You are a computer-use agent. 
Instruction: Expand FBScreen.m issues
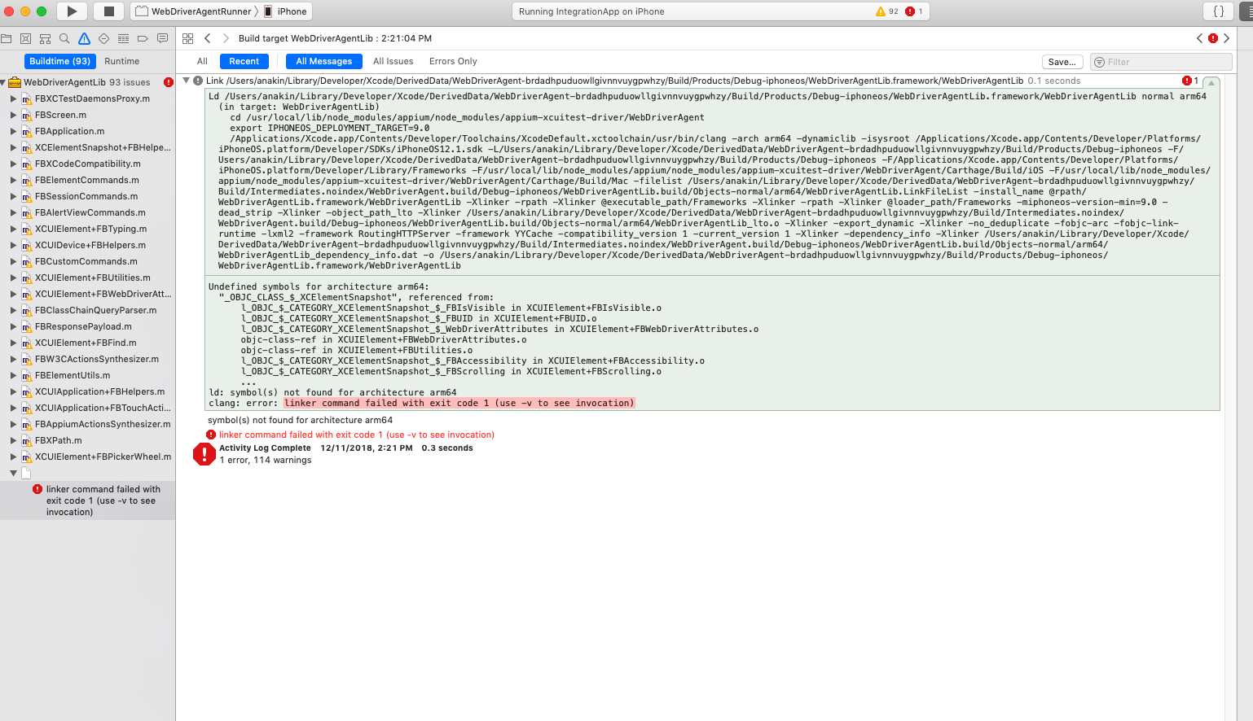[x=13, y=115]
